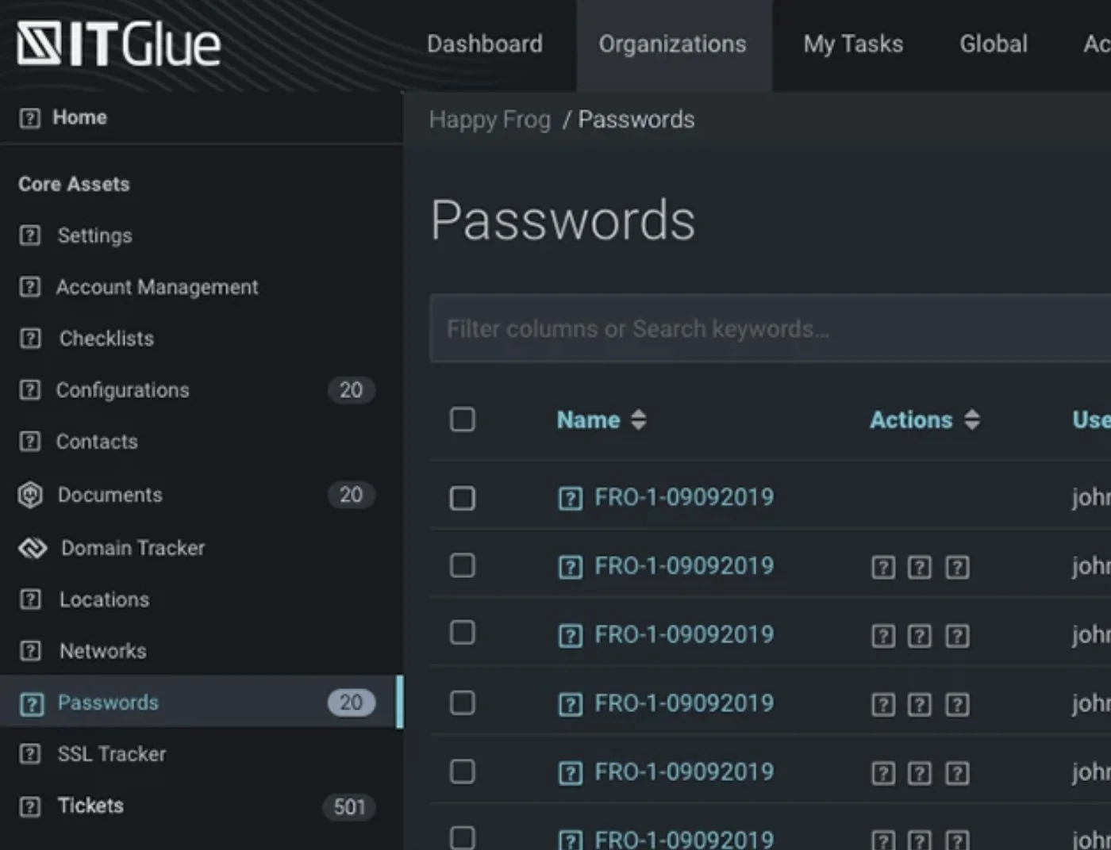Click the last action icon in the second row
1111x850 pixels.
957,567
